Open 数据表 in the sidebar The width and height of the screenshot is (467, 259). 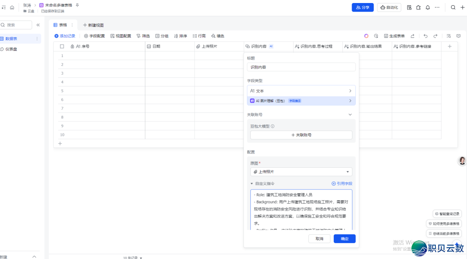pos(11,39)
